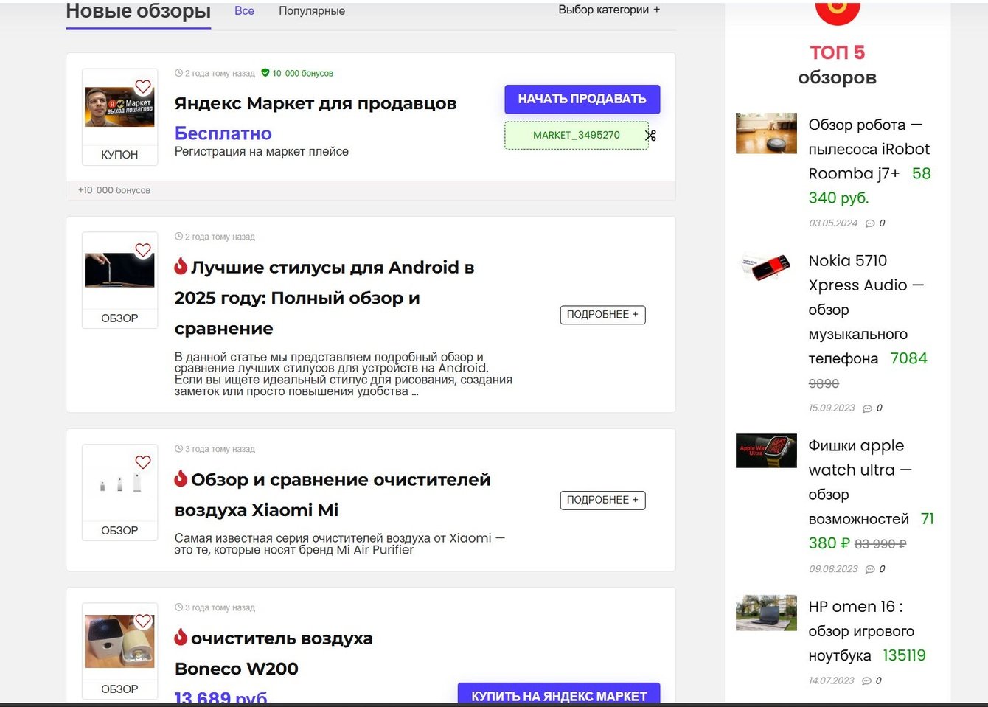Click the green 10 000 бонусов label
The height and width of the screenshot is (707, 988).
[302, 74]
